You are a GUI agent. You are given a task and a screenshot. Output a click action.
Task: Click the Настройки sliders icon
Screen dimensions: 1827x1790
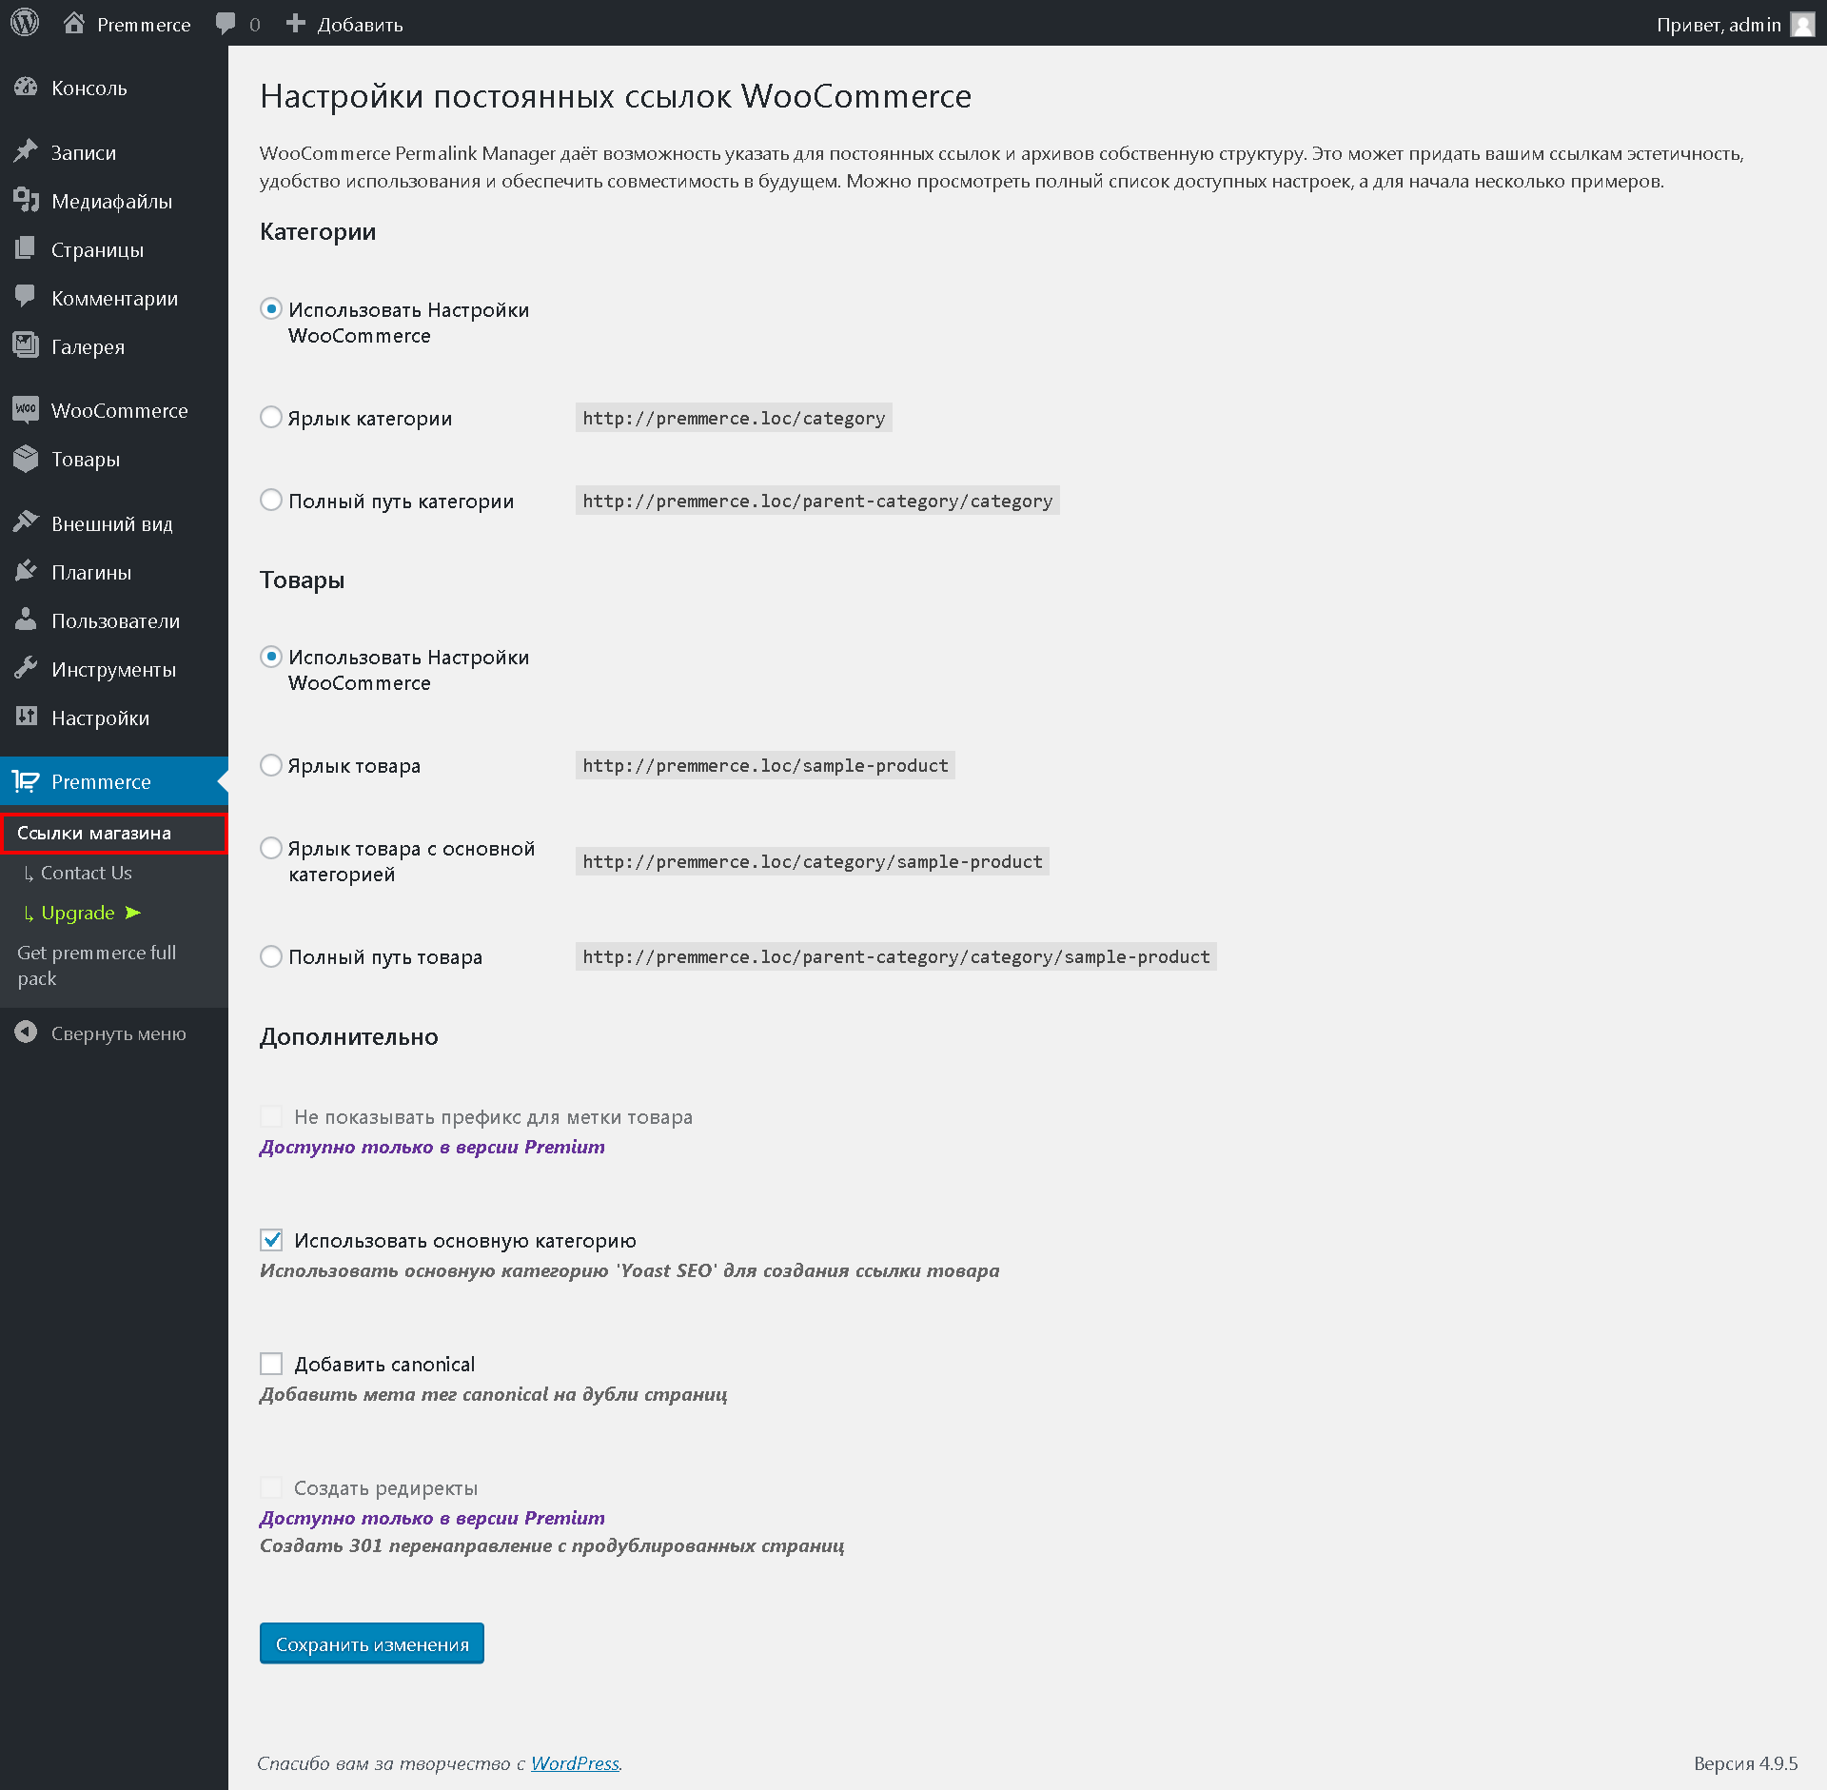(26, 717)
